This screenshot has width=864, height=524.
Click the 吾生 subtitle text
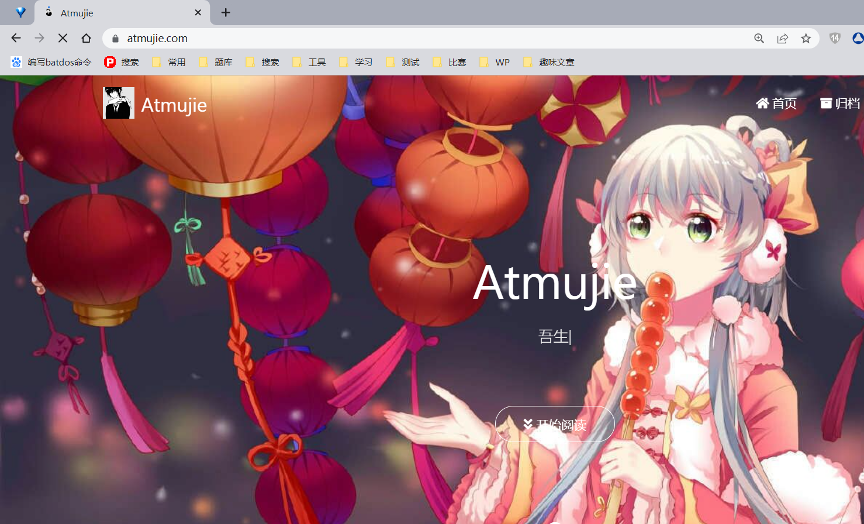[x=554, y=336]
